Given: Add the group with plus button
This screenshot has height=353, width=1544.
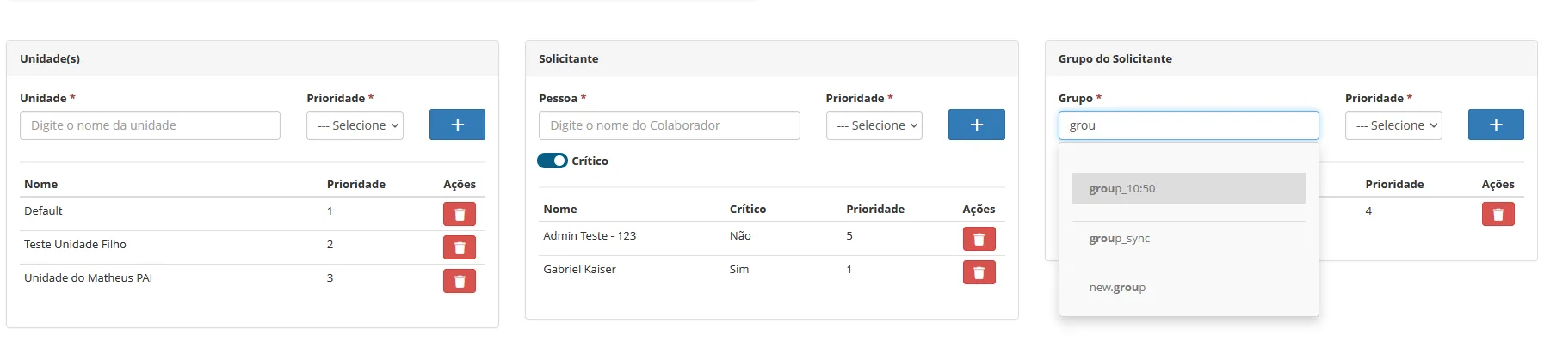Looking at the screenshot, I should tap(1496, 125).
